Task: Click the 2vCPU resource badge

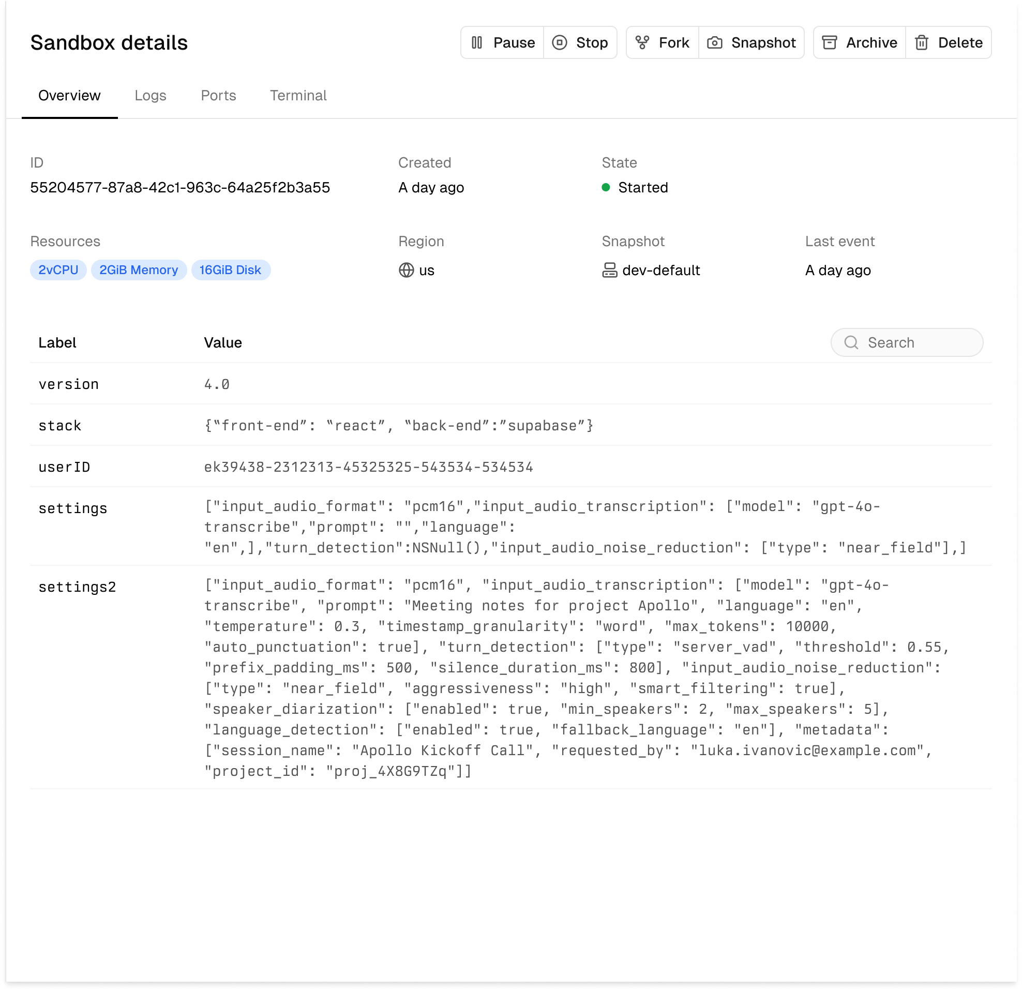Action: point(58,270)
